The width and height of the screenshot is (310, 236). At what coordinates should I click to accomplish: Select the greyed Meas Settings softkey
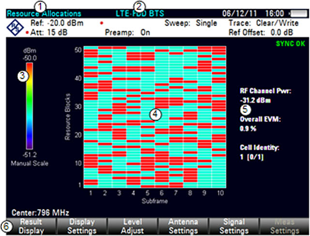coord(284,226)
